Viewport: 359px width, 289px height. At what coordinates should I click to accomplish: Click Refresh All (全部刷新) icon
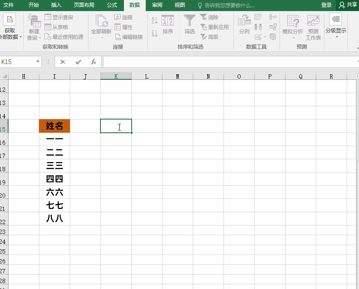point(101,21)
